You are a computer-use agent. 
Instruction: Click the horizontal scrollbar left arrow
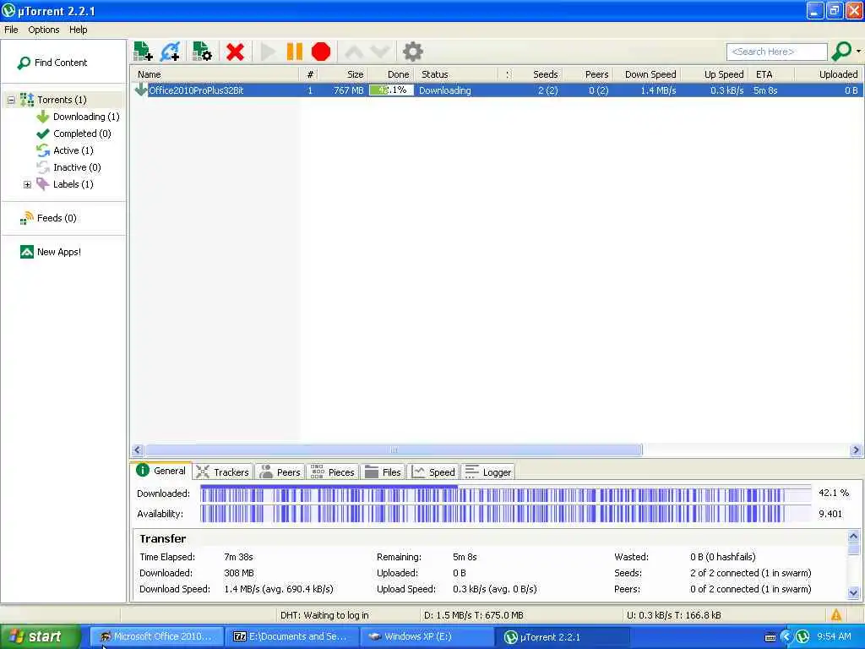138,450
